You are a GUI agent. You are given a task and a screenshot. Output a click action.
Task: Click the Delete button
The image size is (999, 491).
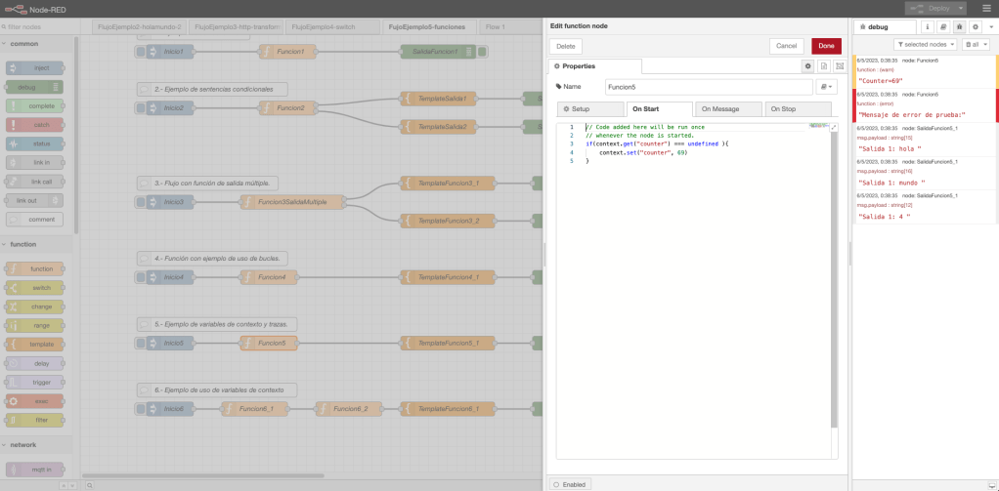tap(566, 46)
